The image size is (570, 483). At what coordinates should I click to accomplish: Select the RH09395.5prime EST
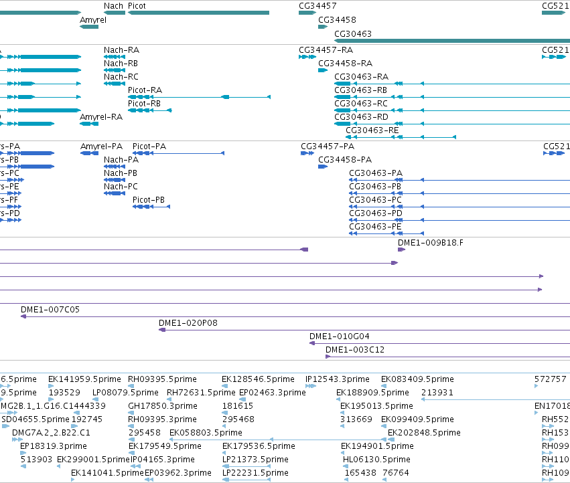(131, 386)
